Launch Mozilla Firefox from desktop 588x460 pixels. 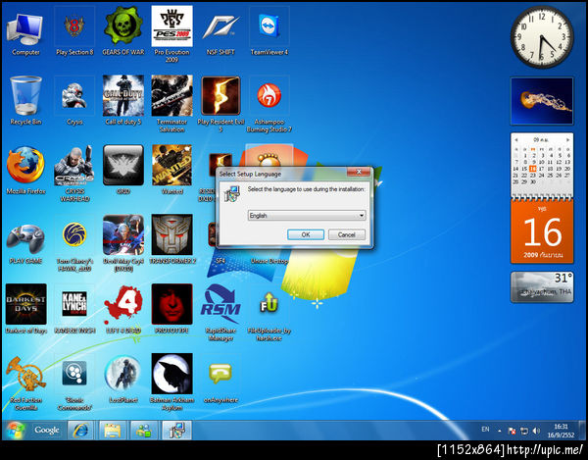pyautogui.click(x=25, y=169)
